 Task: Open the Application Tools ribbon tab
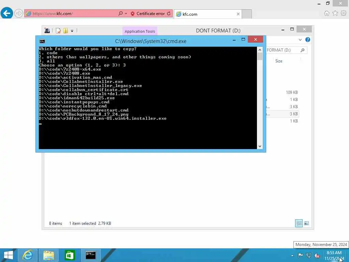[140, 31]
